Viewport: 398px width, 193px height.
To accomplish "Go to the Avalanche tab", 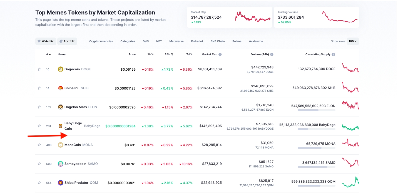I will tap(256, 41).
